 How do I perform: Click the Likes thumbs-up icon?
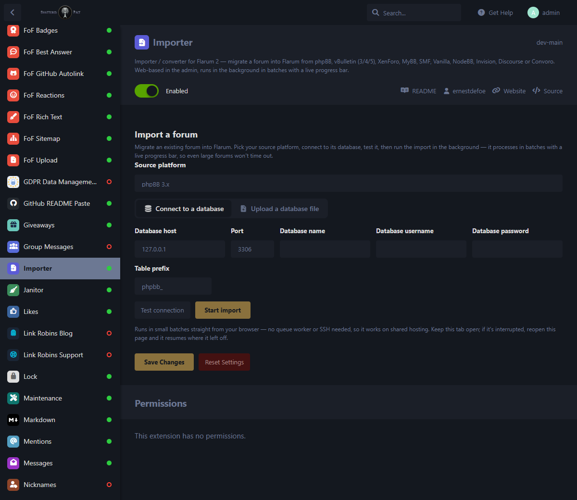point(13,312)
